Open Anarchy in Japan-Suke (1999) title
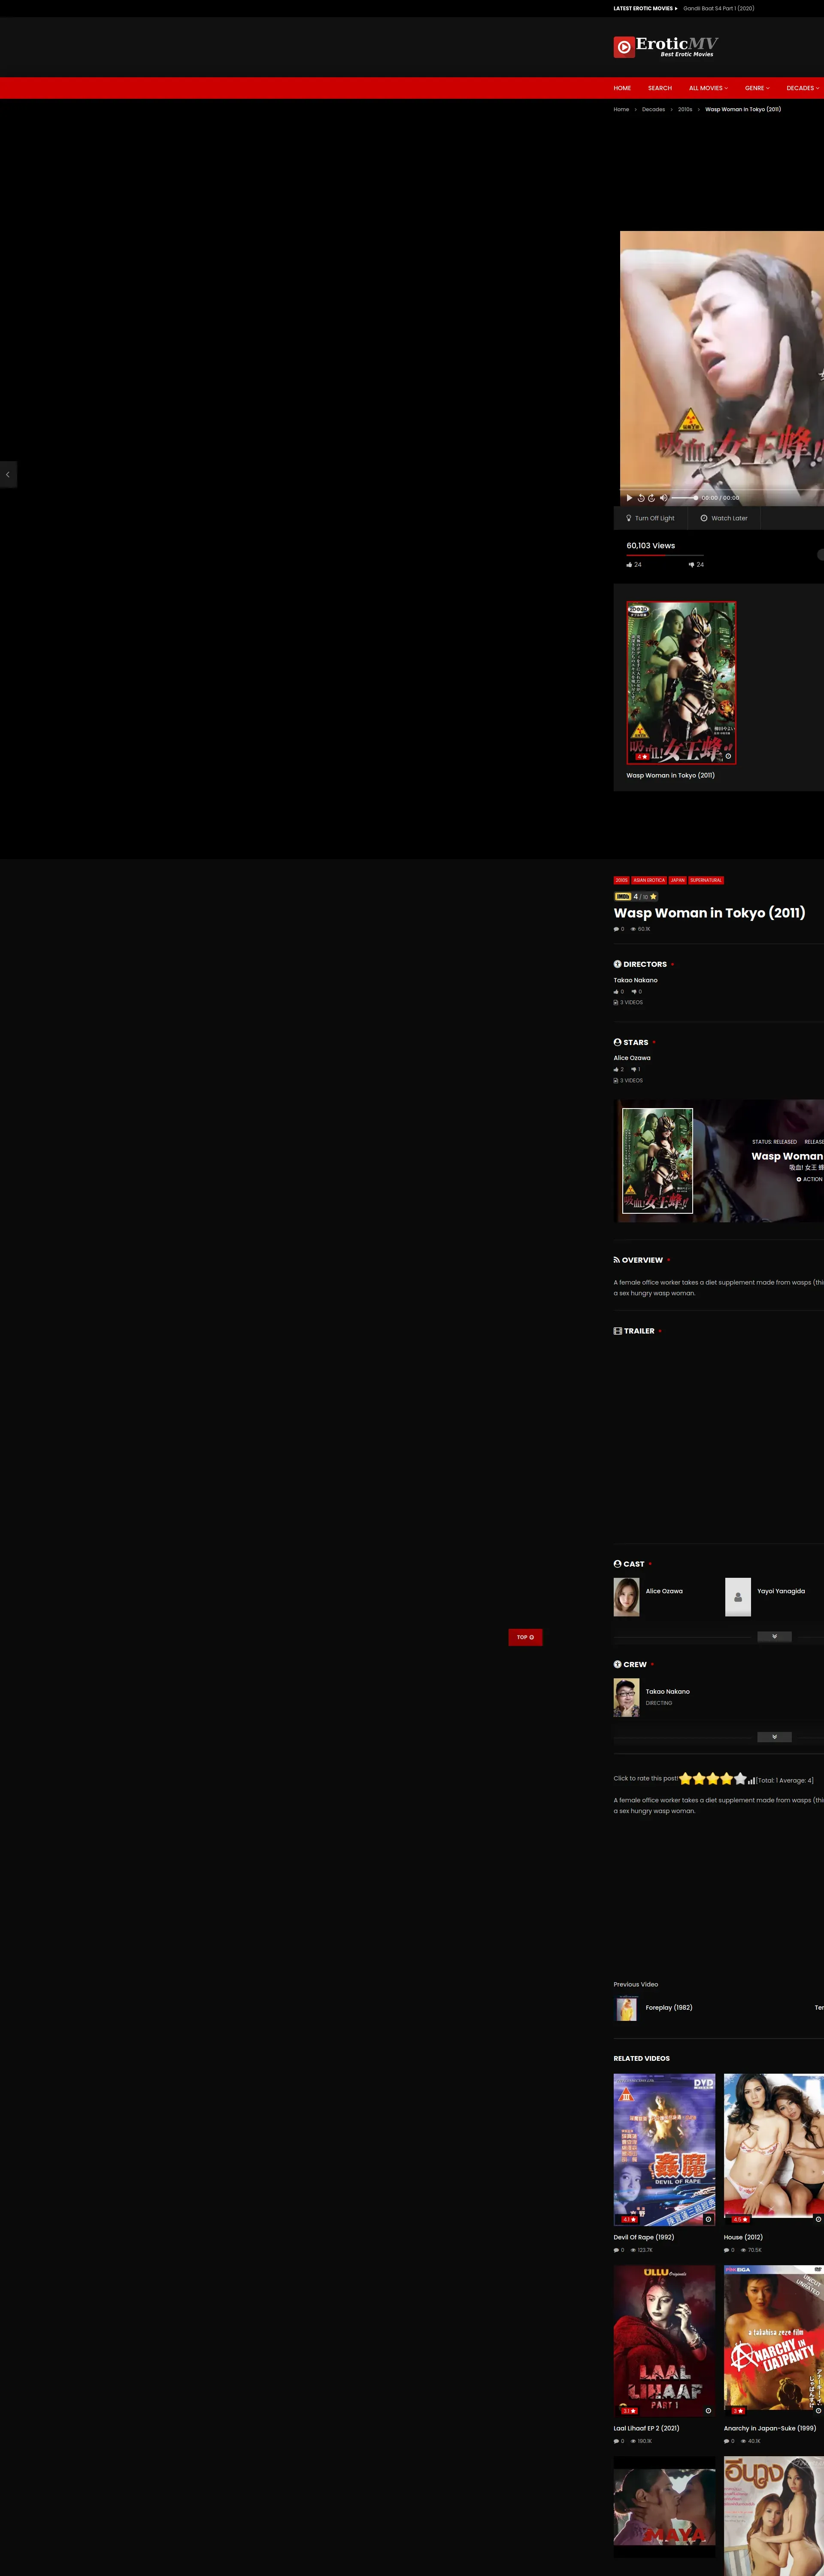 click(x=770, y=2428)
